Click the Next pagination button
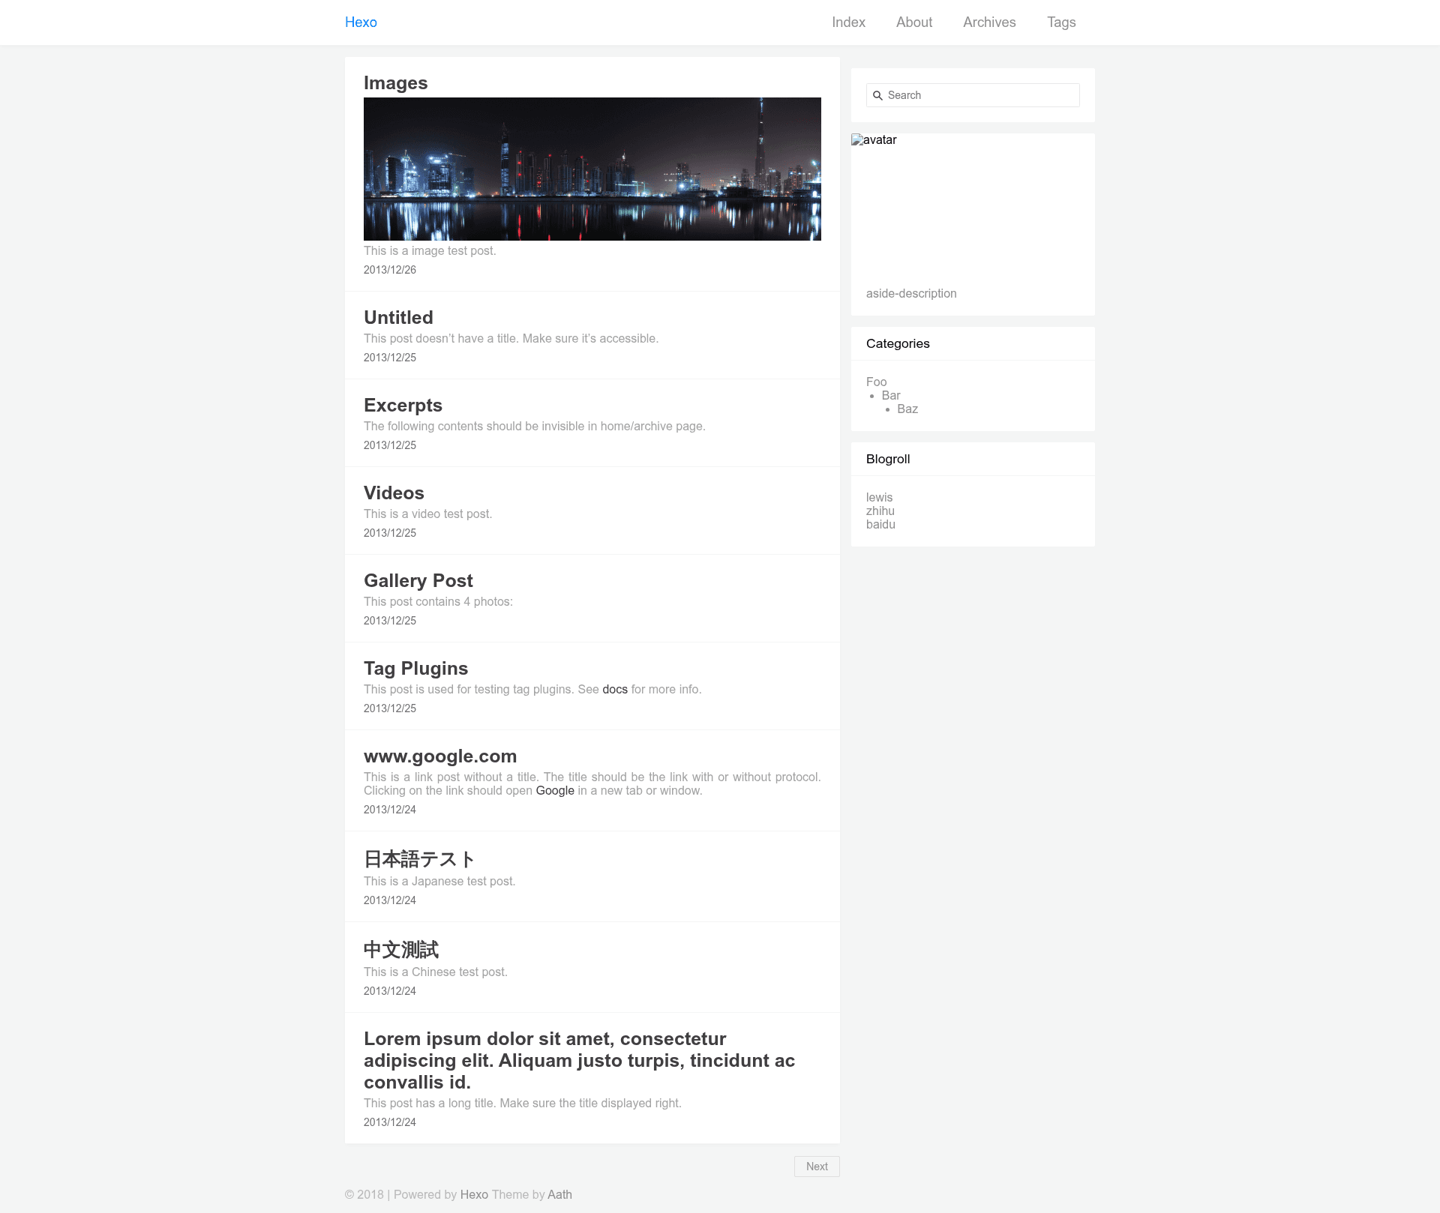 coord(817,1167)
